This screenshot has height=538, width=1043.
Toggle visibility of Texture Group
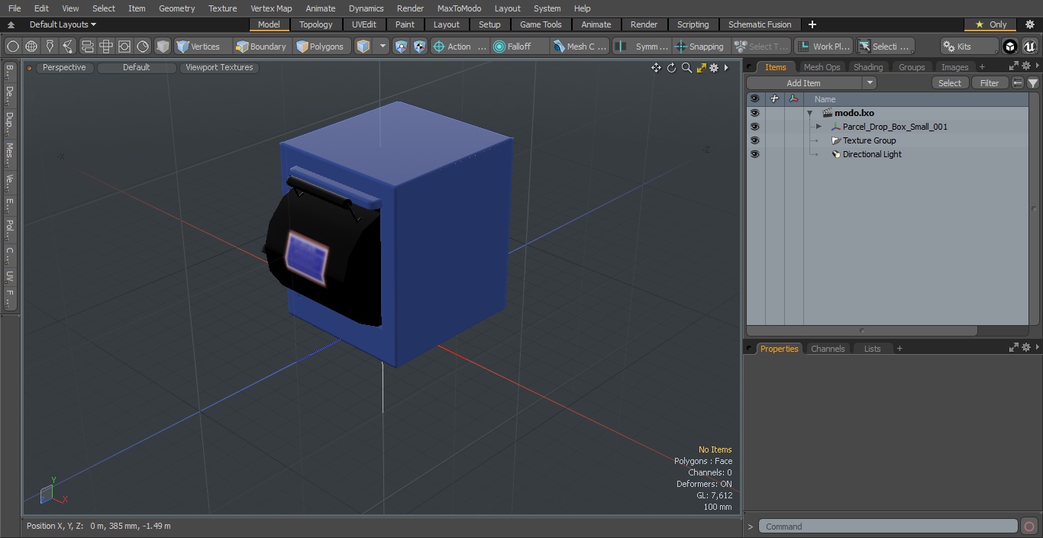pyautogui.click(x=754, y=140)
